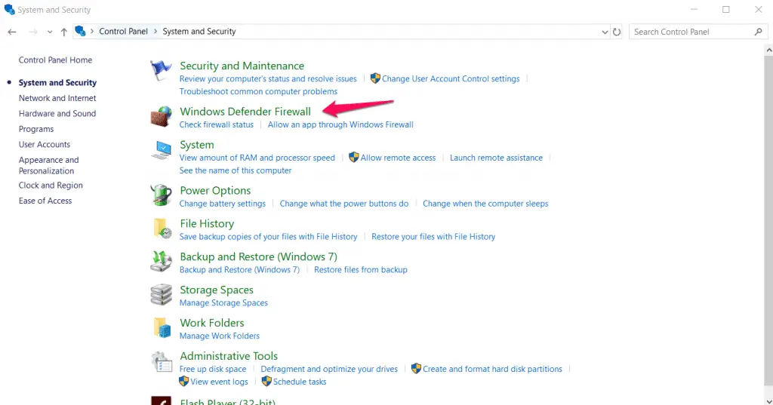773x405 pixels.
Task: Select Network and Internet in sidebar
Action: 57,98
